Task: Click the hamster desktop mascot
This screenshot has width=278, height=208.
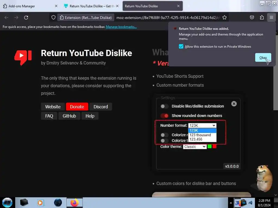Action: [x=264, y=178]
